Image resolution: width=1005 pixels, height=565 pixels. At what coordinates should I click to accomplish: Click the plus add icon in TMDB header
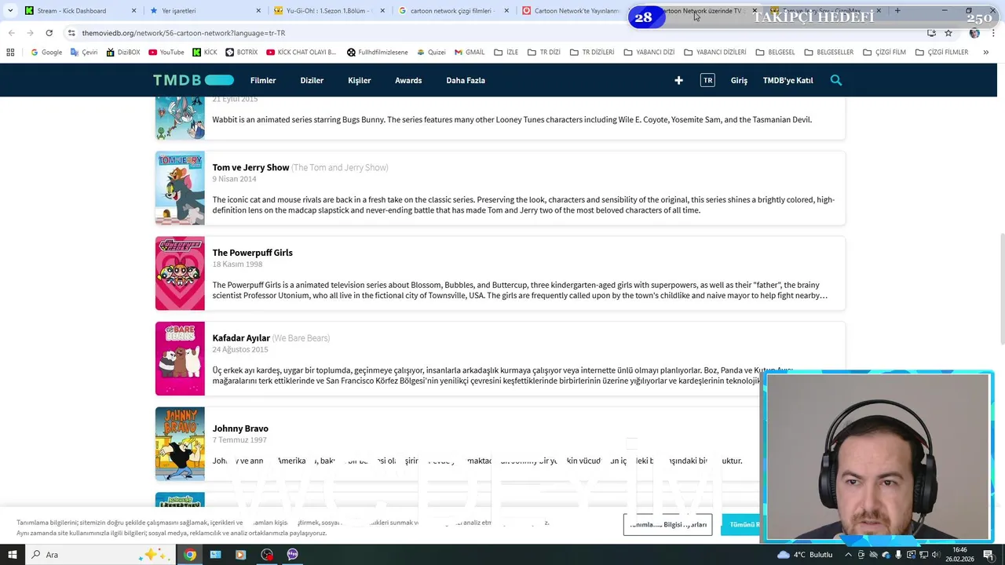tap(678, 80)
